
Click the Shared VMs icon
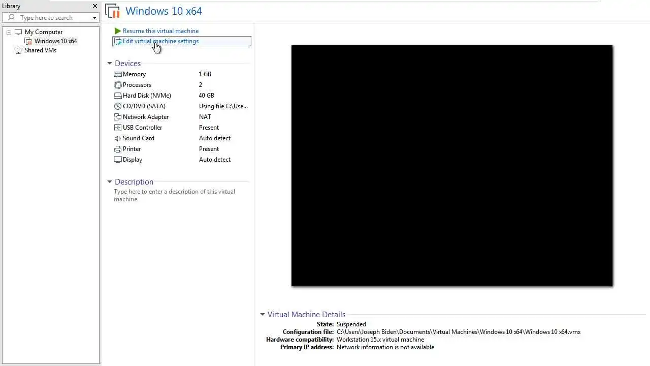click(x=19, y=50)
